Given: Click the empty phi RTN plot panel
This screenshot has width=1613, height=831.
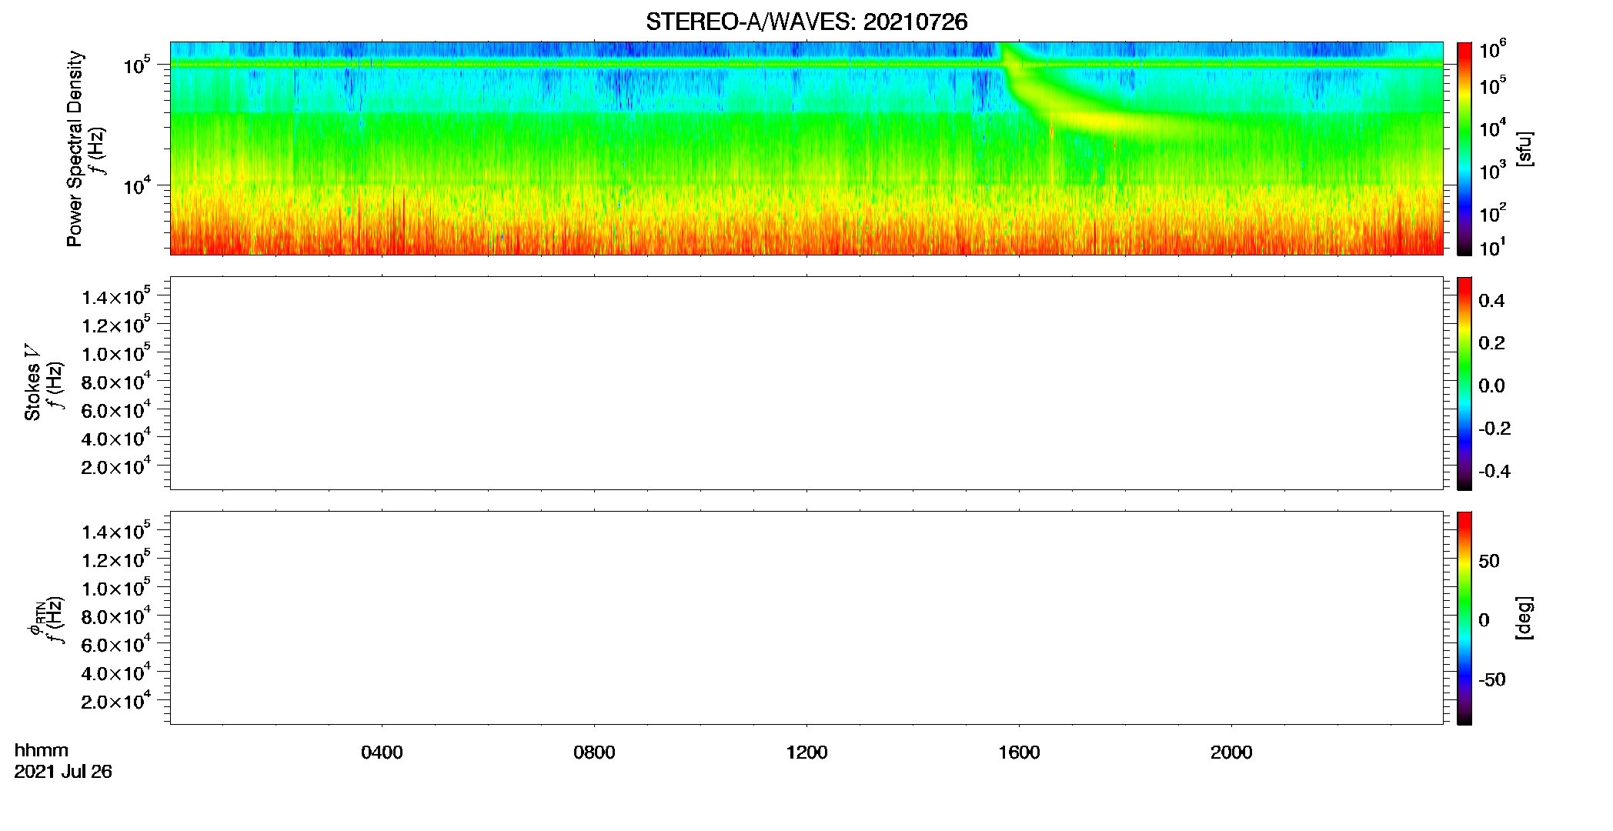Looking at the screenshot, I should [x=806, y=618].
